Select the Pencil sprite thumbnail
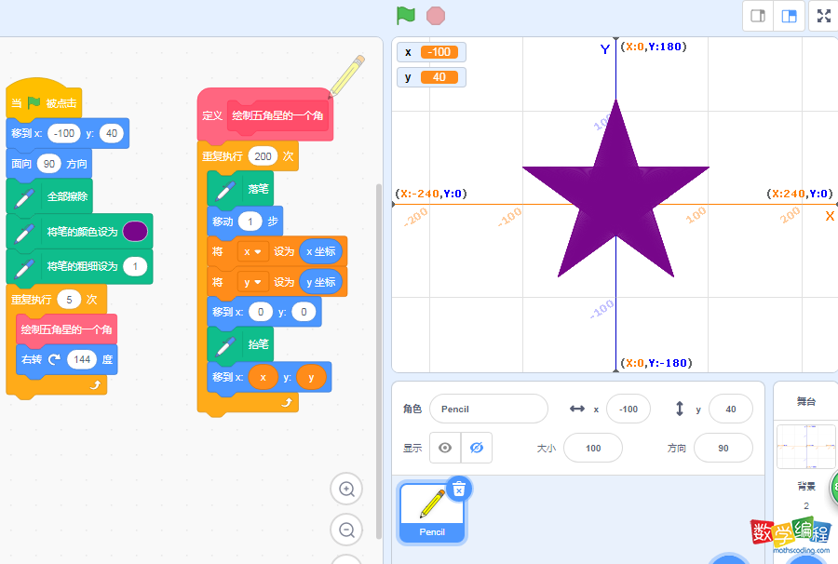 coord(432,510)
